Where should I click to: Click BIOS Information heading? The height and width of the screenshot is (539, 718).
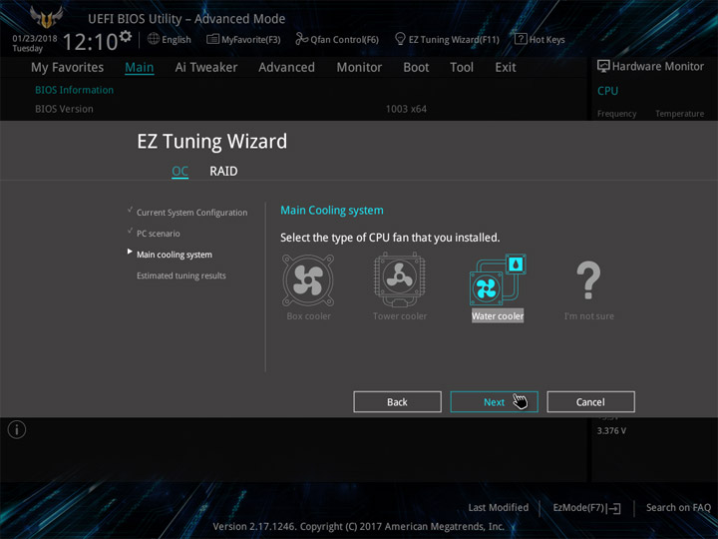coord(74,90)
